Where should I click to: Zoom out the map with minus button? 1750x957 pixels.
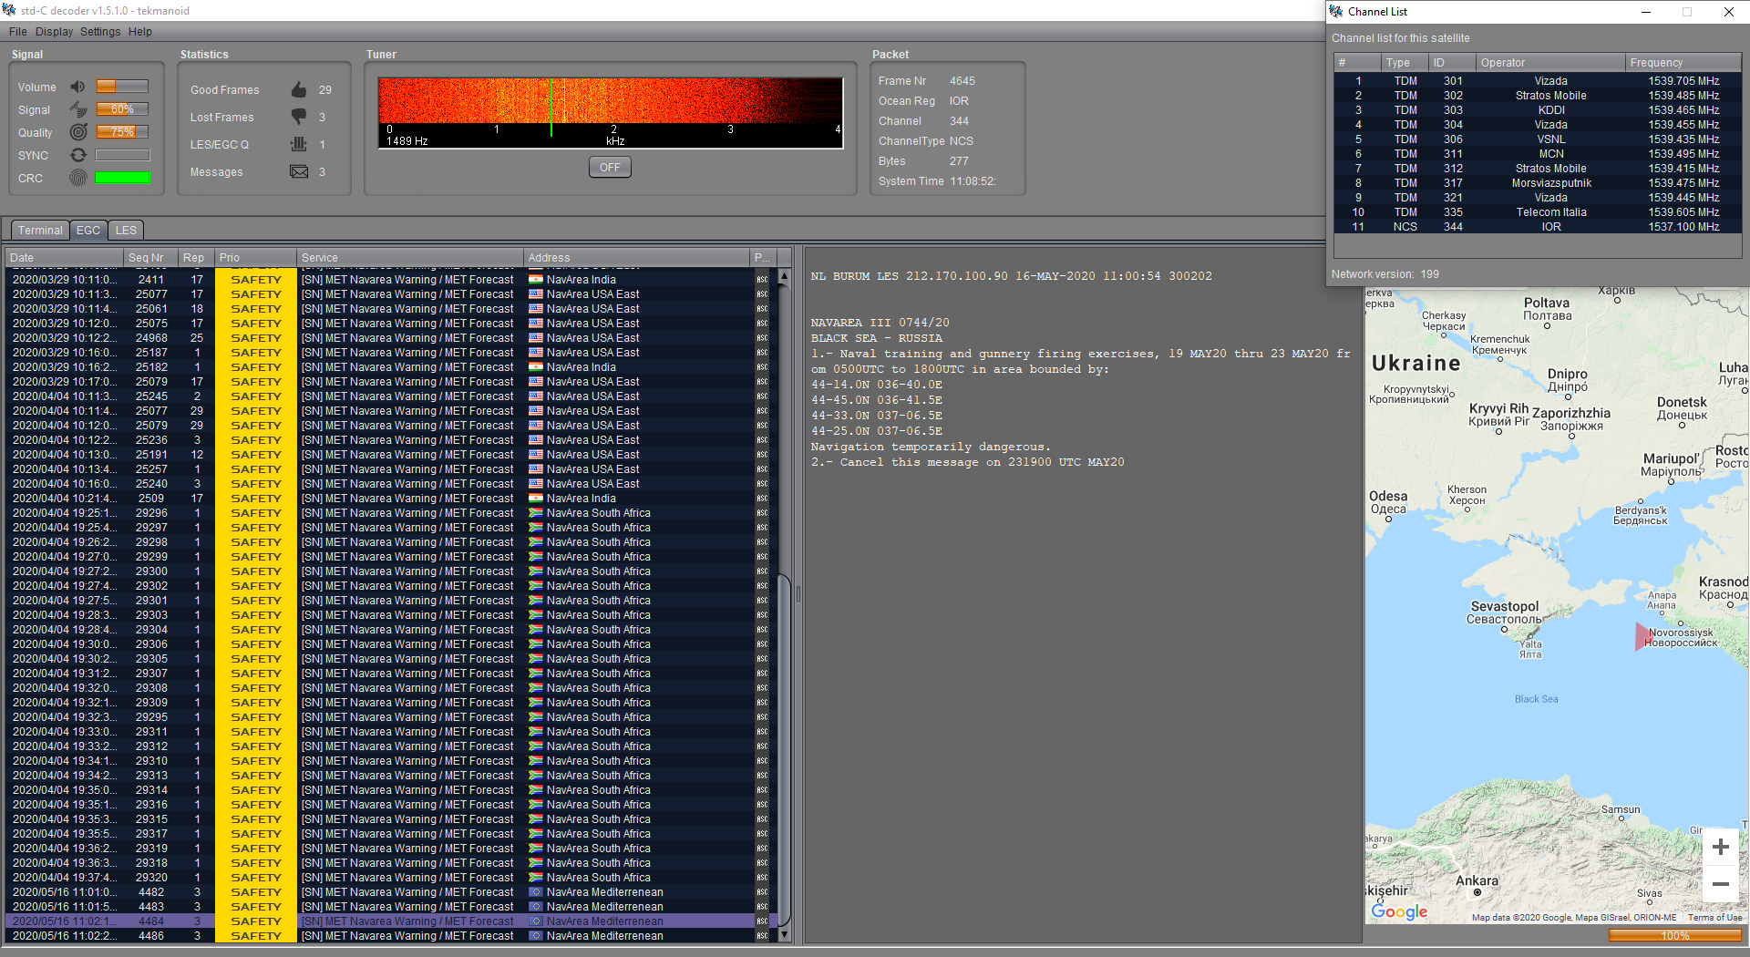[1720, 883]
